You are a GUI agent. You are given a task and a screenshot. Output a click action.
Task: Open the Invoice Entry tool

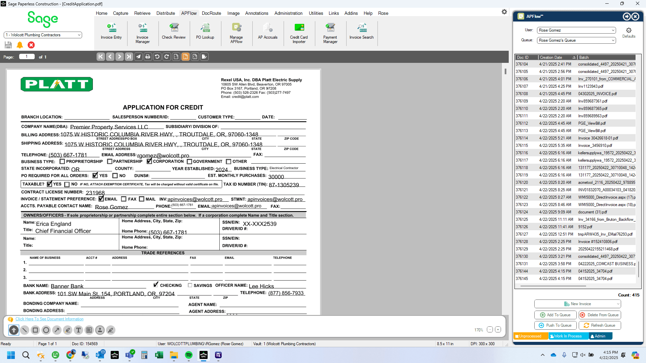point(111,31)
